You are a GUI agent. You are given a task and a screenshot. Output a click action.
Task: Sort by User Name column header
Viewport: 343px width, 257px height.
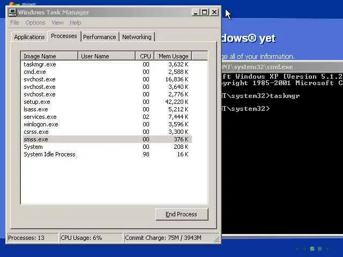(107, 56)
